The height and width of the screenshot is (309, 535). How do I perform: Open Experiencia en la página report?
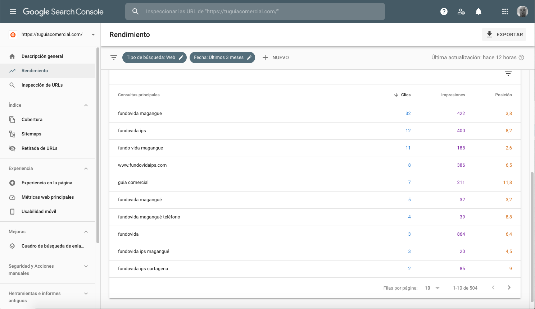coord(47,183)
